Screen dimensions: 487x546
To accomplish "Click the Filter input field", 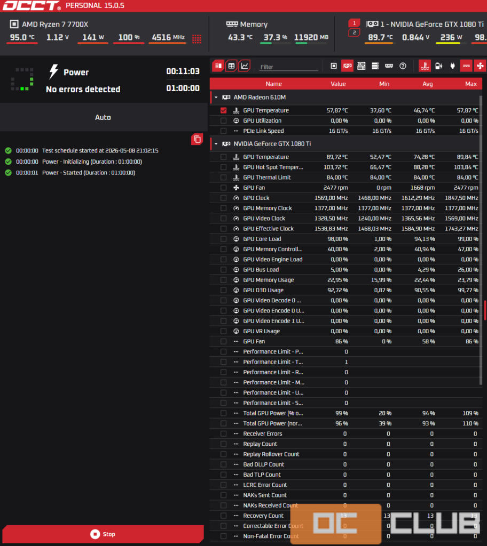I will coord(289,67).
